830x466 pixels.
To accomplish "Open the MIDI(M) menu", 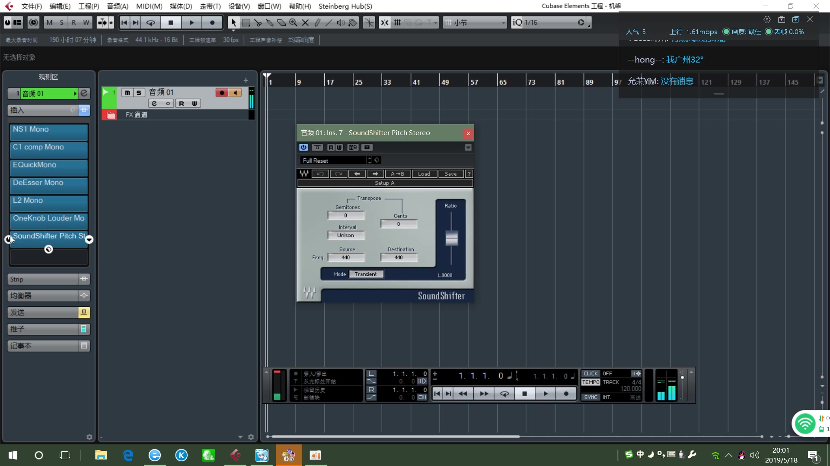I will pos(149,6).
